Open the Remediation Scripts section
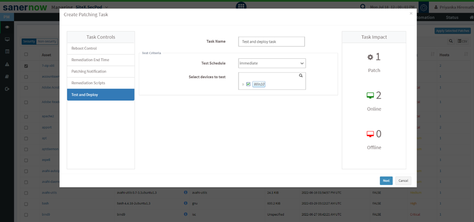Image resolution: width=474 pixels, height=222 pixels. [101, 83]
